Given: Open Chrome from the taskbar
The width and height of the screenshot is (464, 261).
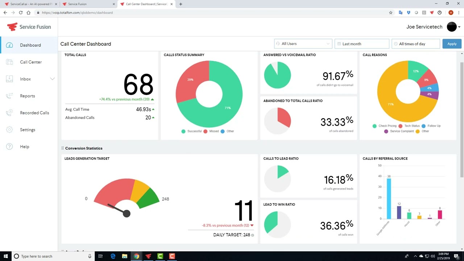Looking at the screenshot, I should pos(136,256).
